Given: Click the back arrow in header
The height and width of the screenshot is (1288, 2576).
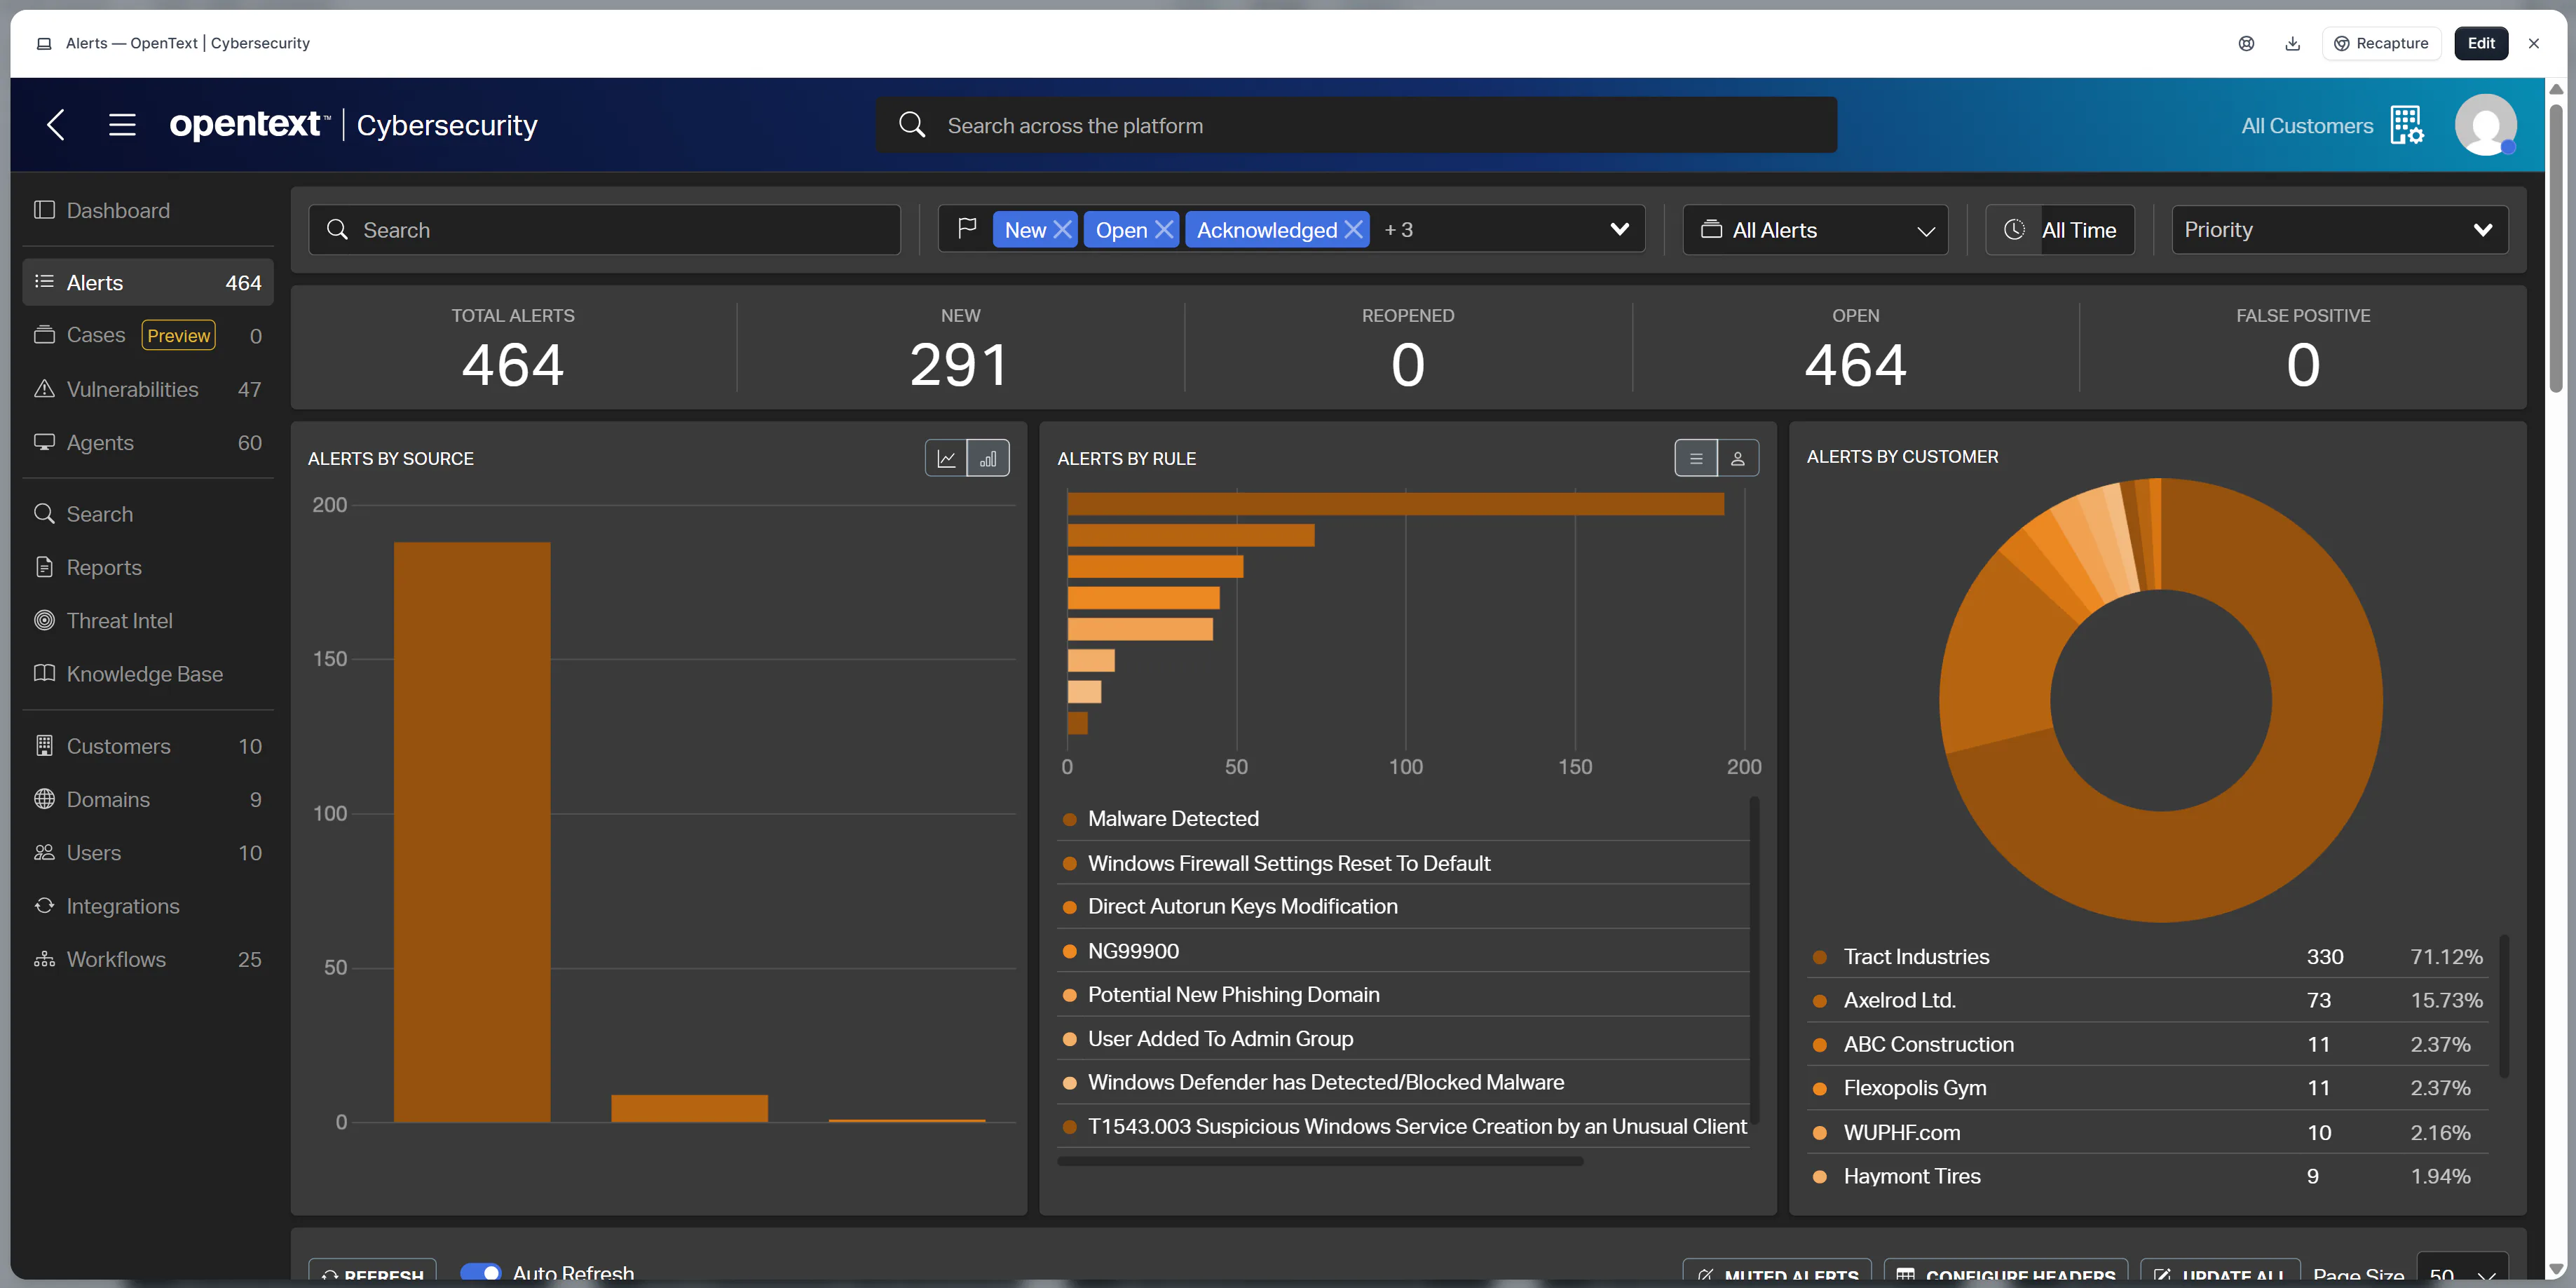Looking at the screenshot, I should [x=56, y=125].
